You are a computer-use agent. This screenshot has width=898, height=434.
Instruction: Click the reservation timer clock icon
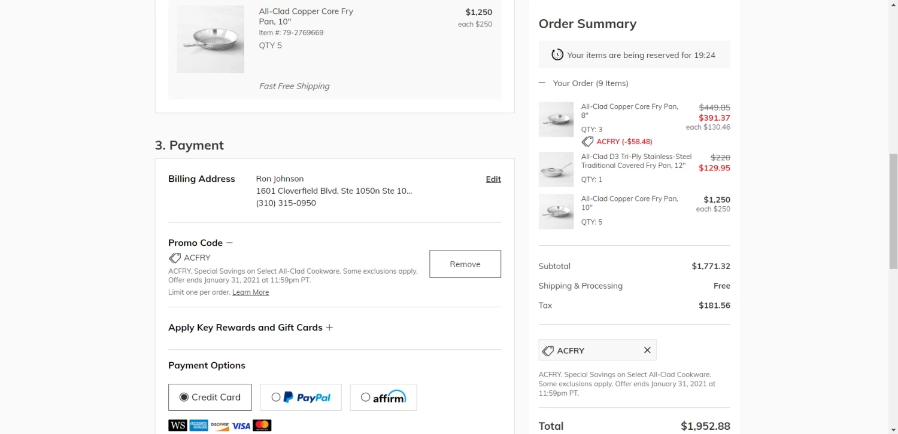557,54
